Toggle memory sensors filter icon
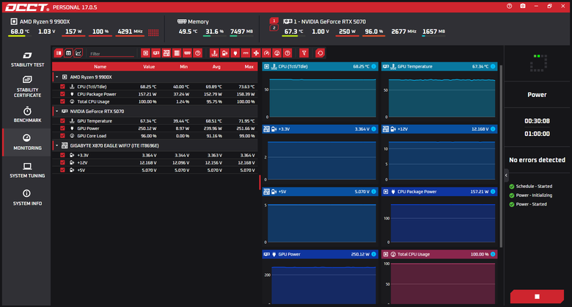This screenshot has height=307, width=572. click(187, 54)
